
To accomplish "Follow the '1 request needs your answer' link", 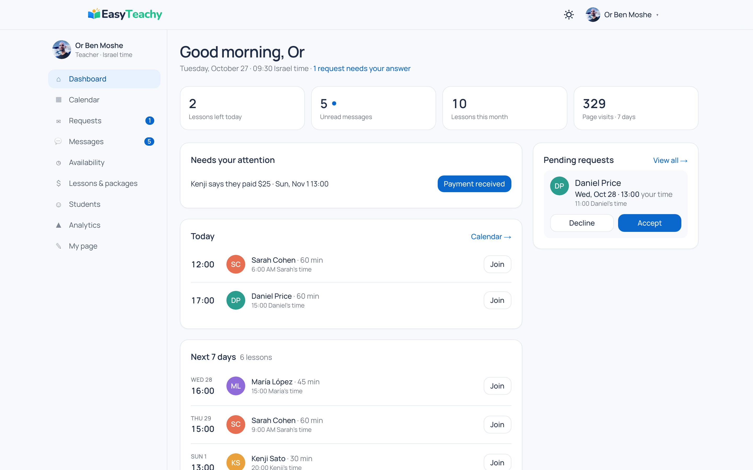I will (362, 68).
